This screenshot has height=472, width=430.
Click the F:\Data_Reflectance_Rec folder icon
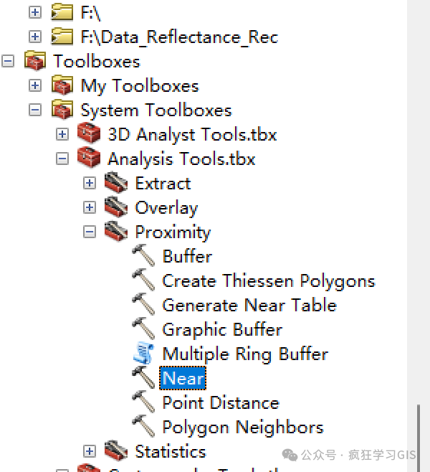(x=62, y=37)
